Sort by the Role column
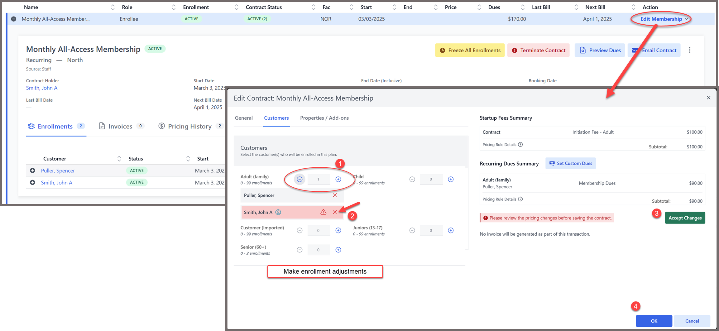 tap(174, 7)
